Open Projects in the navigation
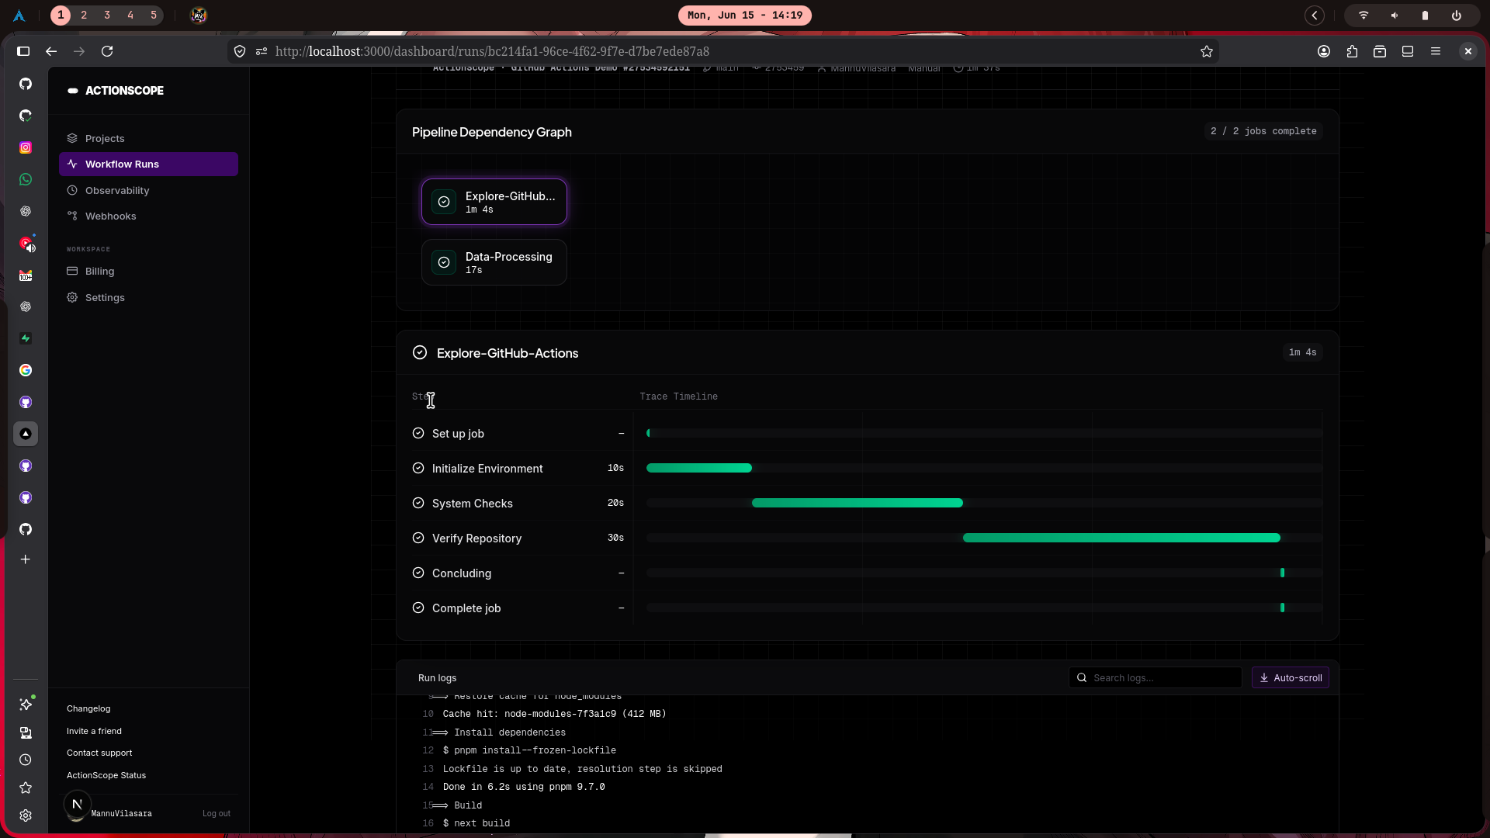 (148, 138)
